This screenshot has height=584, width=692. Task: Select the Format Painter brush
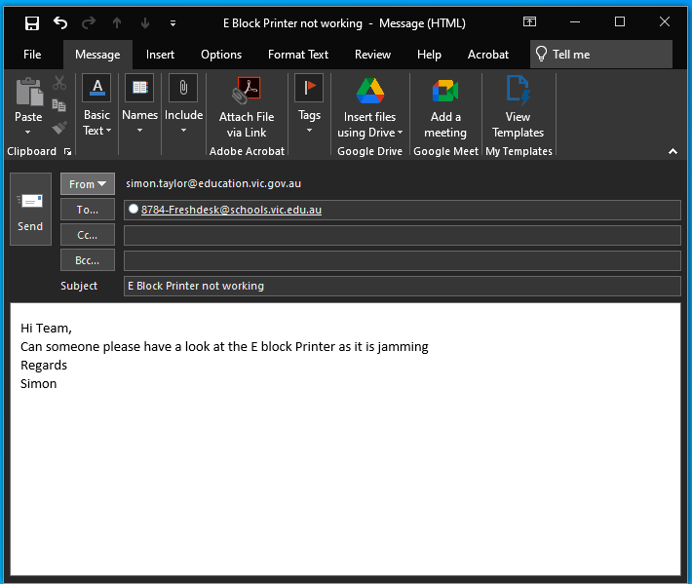pos(59,127)
